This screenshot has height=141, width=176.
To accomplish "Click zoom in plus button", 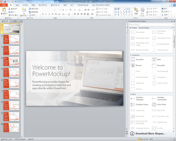I will pos(171,139).
